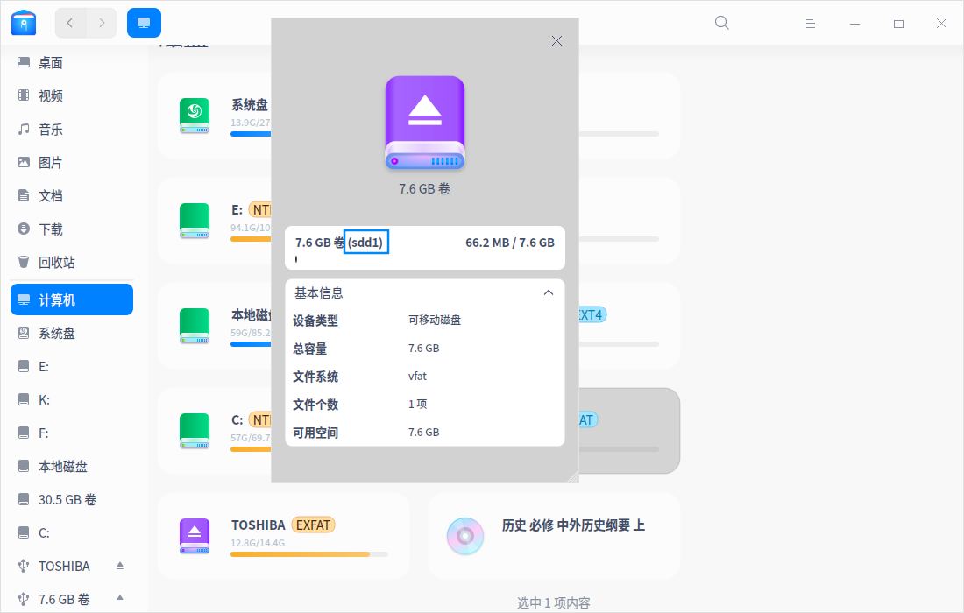Collapse the 基本信息 section
Screen dimensions: 964x613
tap(549, 292)
